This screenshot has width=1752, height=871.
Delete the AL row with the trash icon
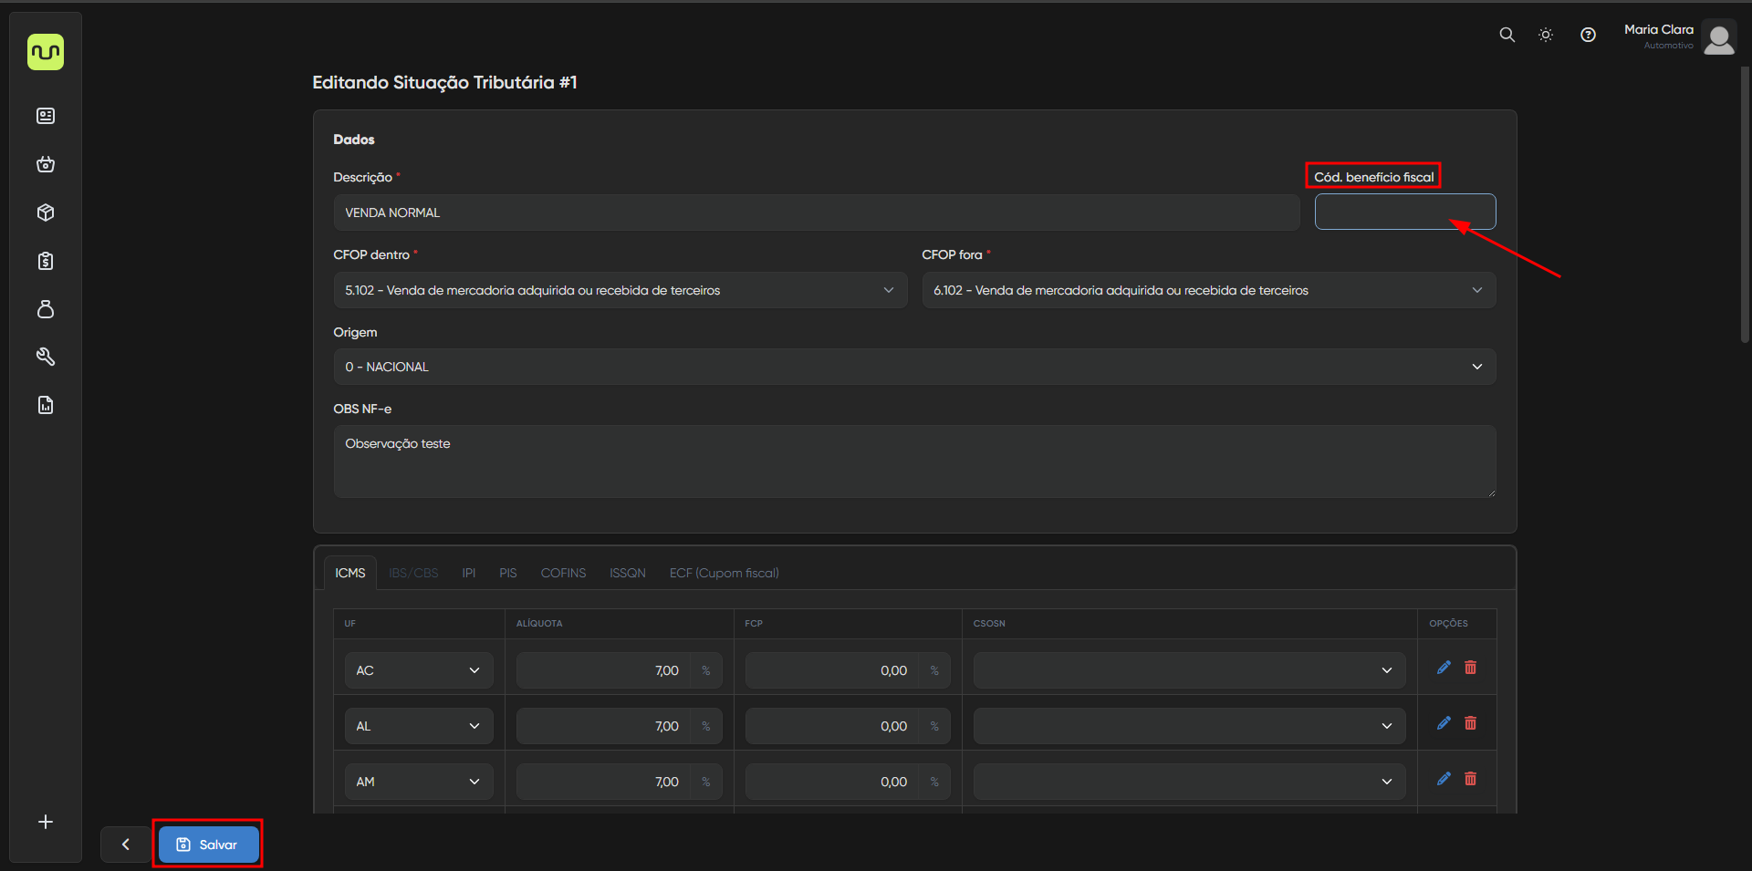[1470, 723]
